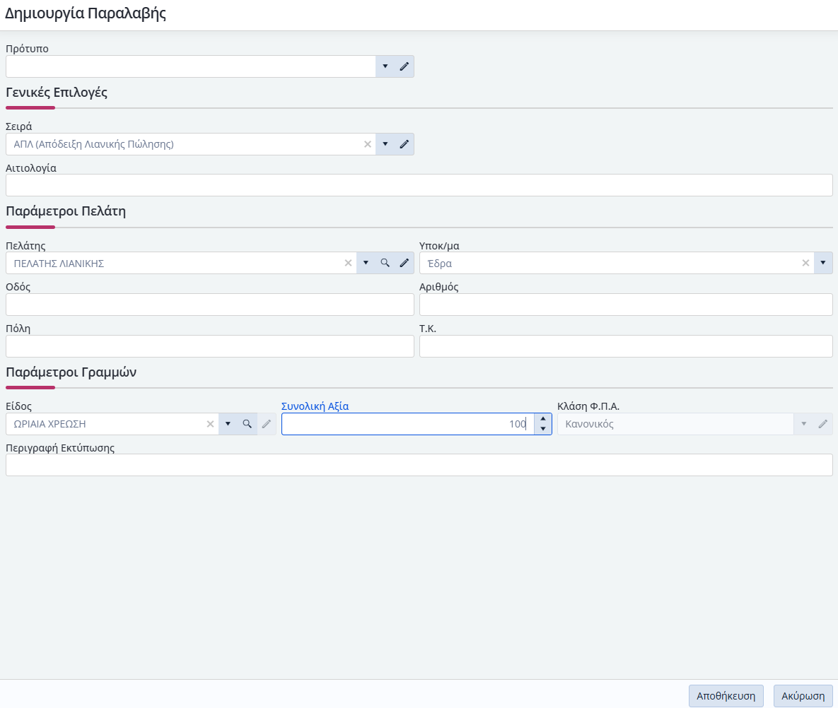Open the Υποκ/μα dropdown

click(x=823, y=263)
